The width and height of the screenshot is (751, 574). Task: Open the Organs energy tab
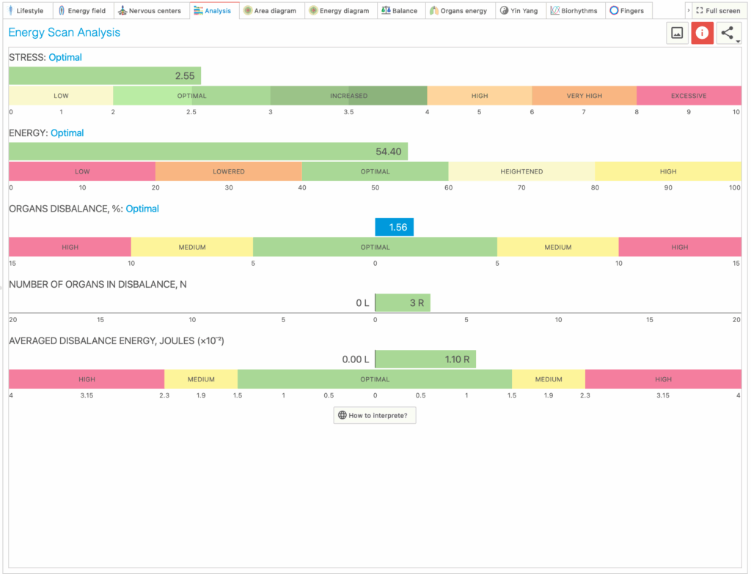pyautogui.click(x=458, y=11)
